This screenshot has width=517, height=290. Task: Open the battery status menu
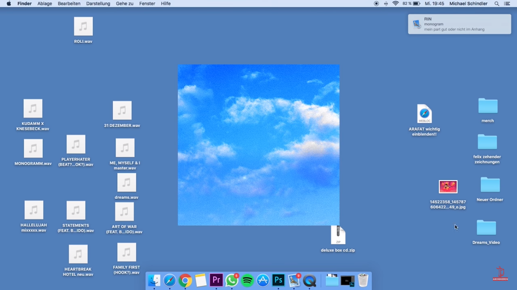[x=416, y=3]
